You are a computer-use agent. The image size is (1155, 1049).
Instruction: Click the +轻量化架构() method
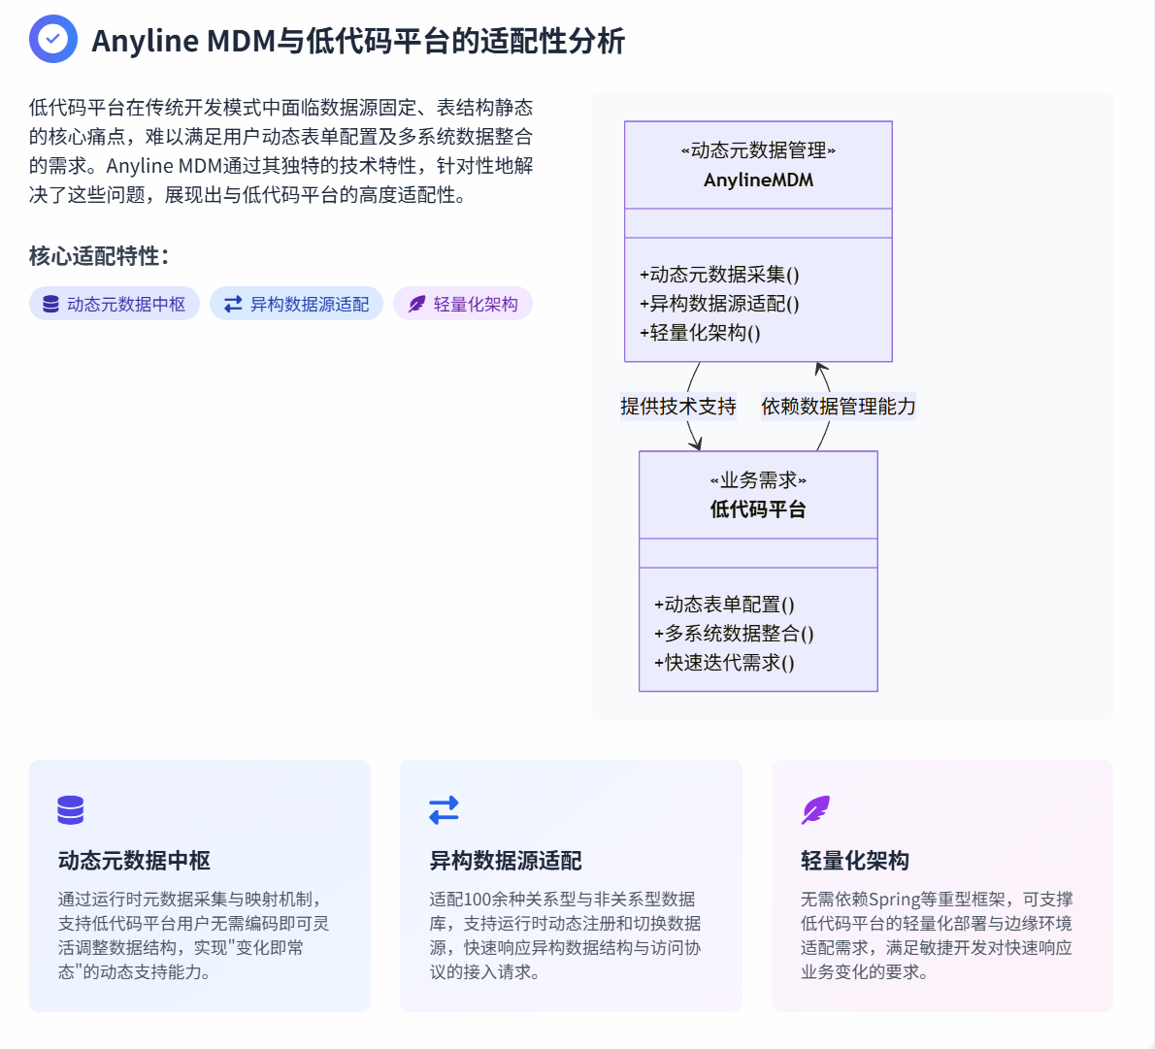pos(700,333)
